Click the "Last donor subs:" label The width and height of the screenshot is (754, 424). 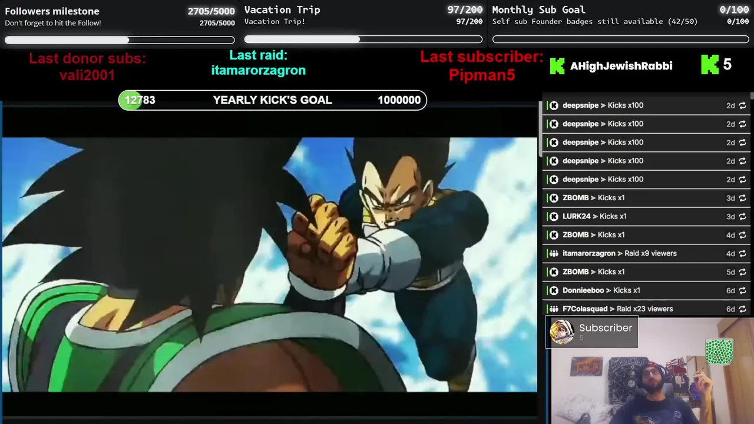coord(87,59)
